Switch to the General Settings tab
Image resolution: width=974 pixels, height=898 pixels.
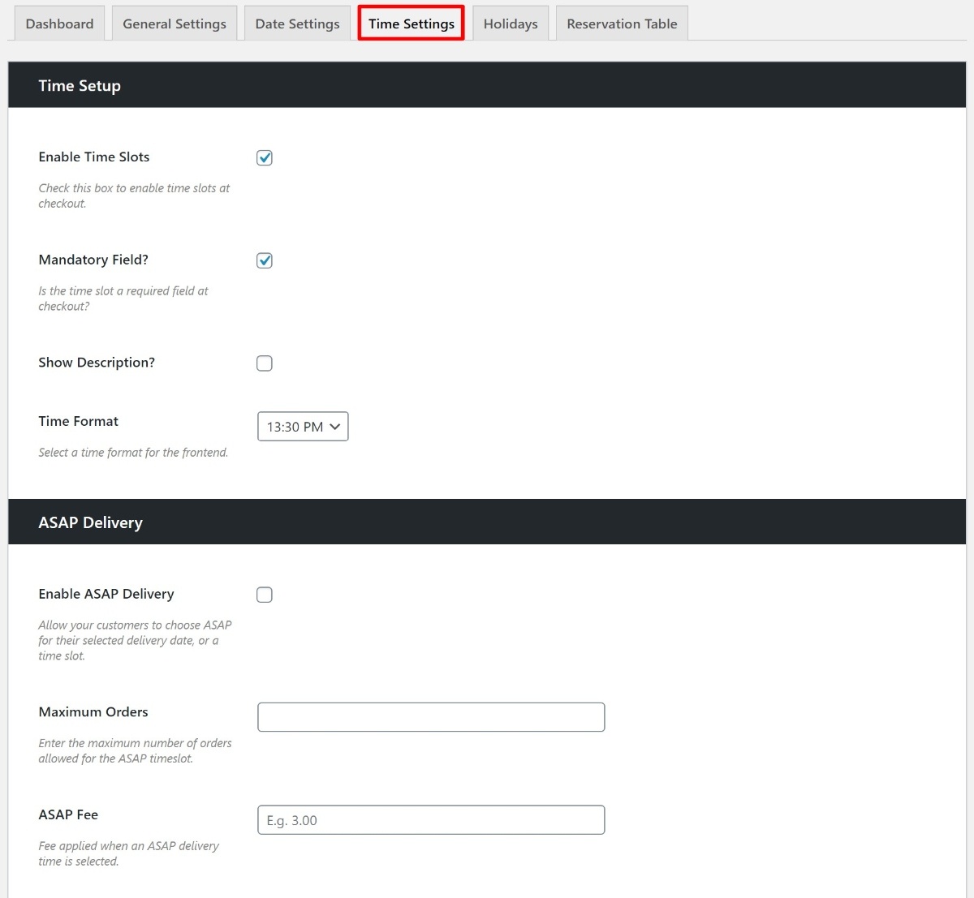tap(175, 24)
